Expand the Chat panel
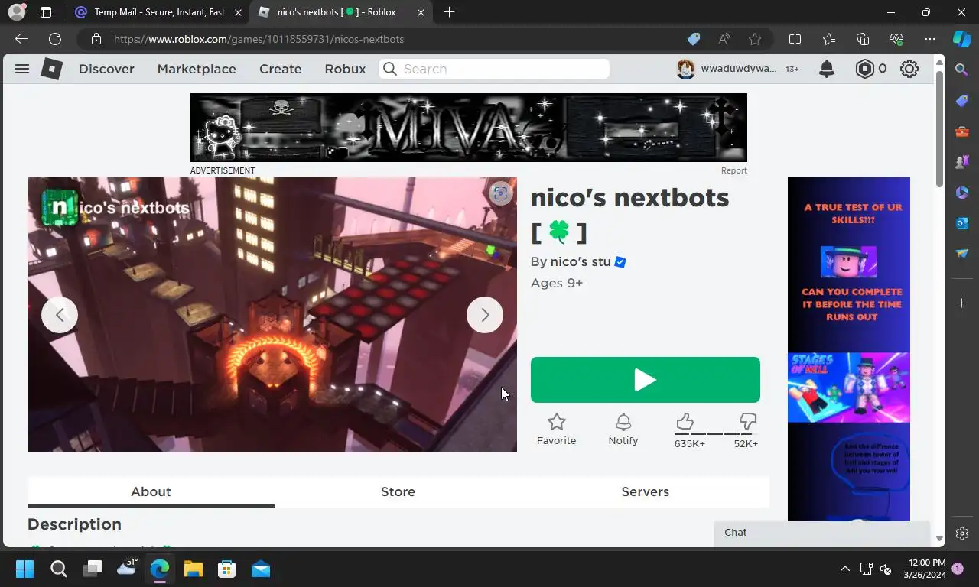This screenshot has width=979, height=587. pos(822,533)
